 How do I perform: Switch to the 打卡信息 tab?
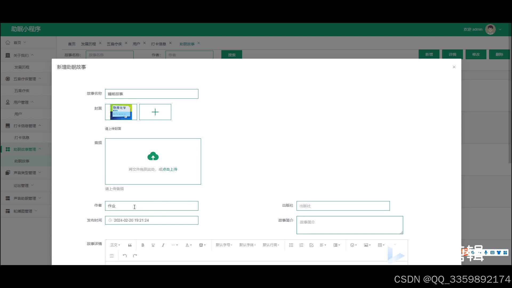pos(158,44)
